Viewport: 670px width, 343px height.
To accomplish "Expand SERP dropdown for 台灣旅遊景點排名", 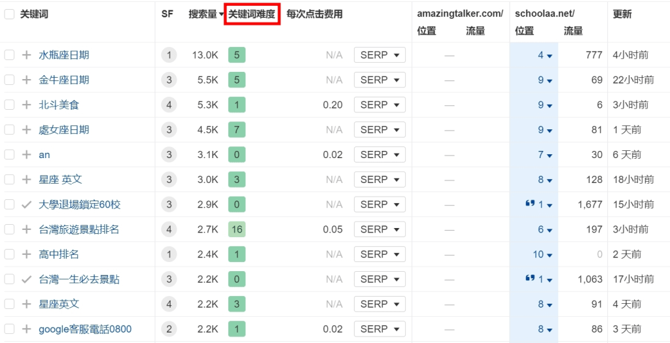I will point(379,229).
